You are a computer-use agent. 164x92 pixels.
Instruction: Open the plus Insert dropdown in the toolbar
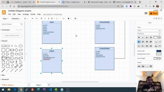[69, 18]
